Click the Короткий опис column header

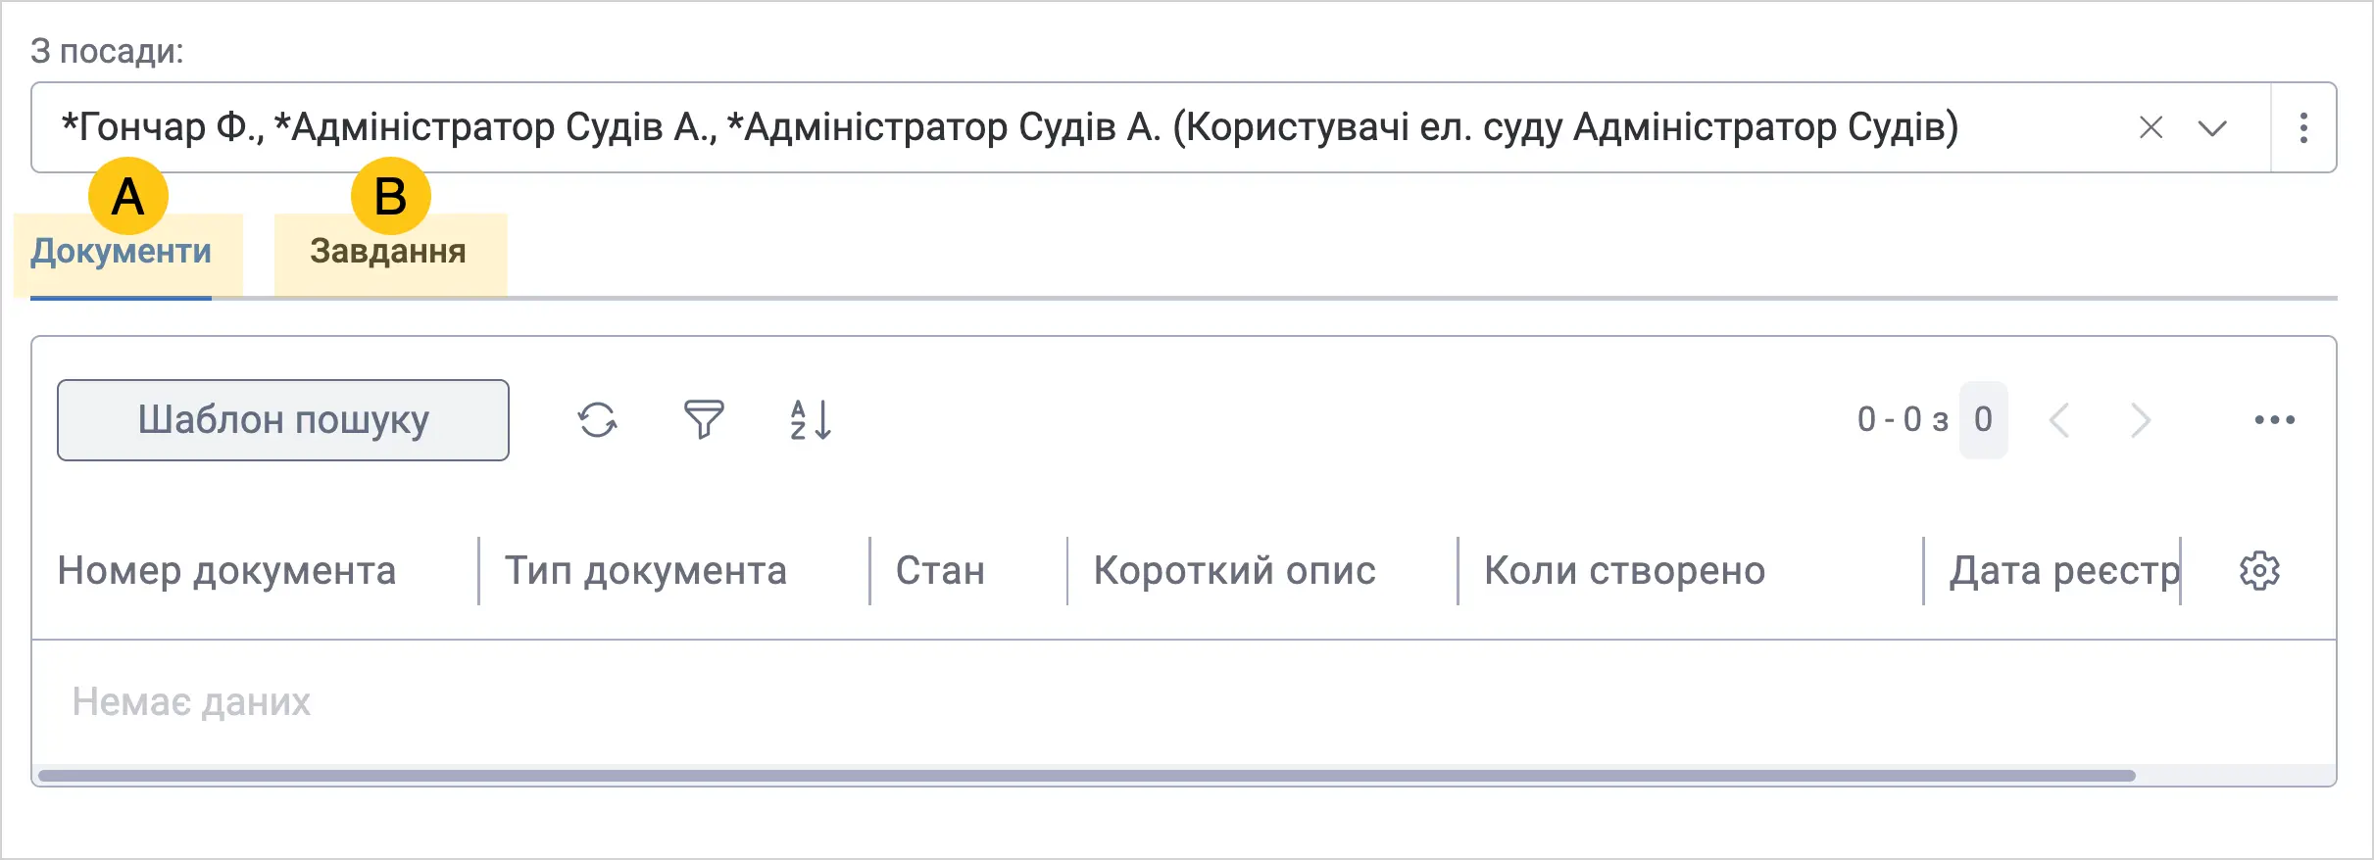tap(1235, 571)
